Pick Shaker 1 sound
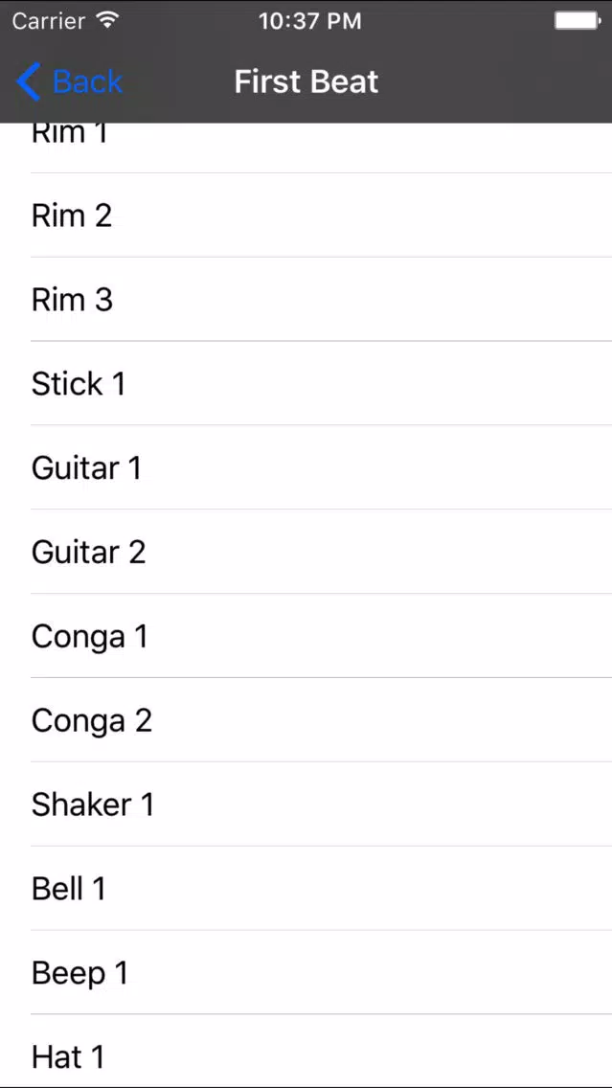612x1088 pixels. pos(306,804)
